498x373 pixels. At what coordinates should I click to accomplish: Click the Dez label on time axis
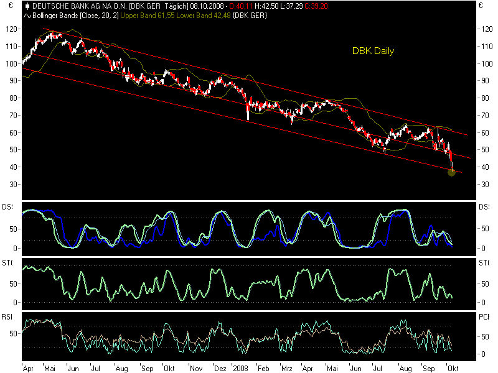pyautogui.click(x=220, y=369)
